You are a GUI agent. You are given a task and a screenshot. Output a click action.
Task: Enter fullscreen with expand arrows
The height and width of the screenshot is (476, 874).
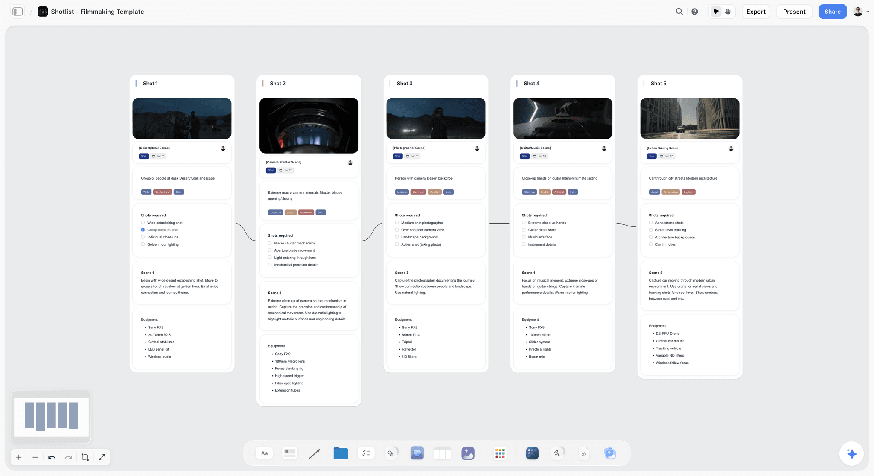coord(102,457)
